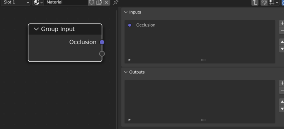Click the empty gray socket on Group Input
The image size is (284, 129).
pos(102,54)
